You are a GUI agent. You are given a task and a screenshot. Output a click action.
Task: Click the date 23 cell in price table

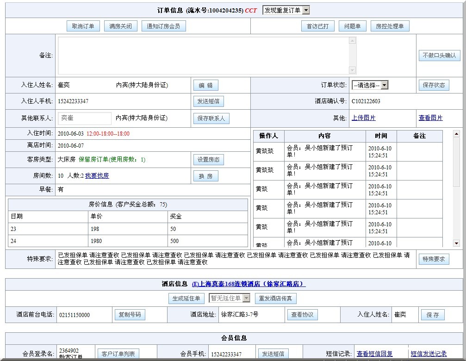coord(48,229)
